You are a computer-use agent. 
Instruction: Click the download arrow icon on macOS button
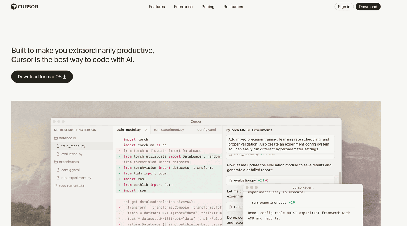(x=65, y=77)
